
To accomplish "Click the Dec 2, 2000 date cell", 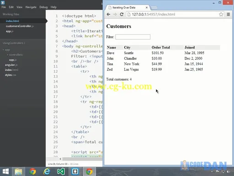I will (193, 58).
